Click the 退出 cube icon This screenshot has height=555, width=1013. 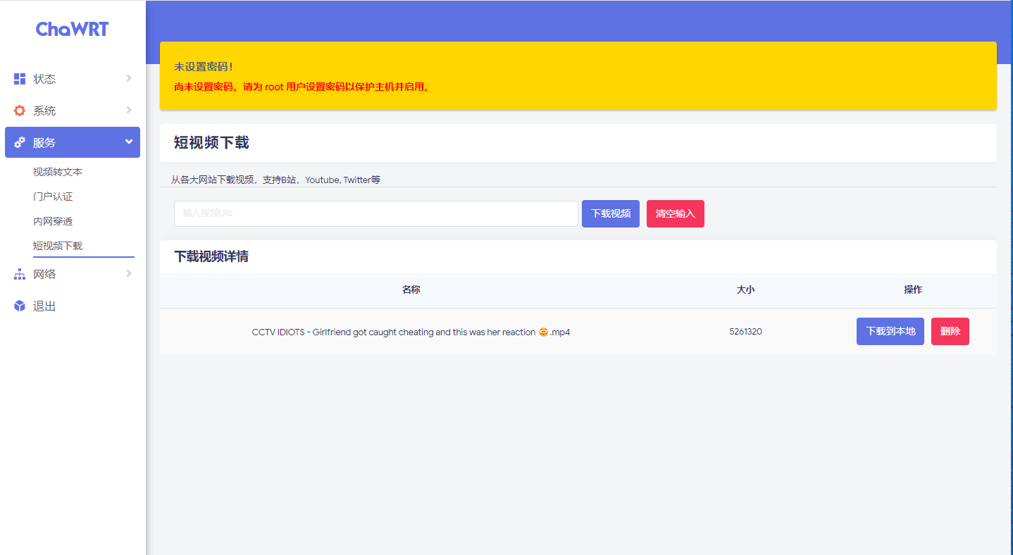20,306
